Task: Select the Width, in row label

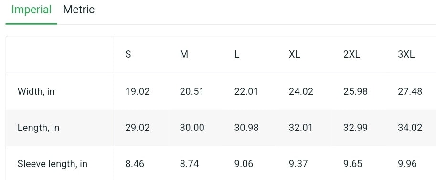Action: [x=36, y=91]
